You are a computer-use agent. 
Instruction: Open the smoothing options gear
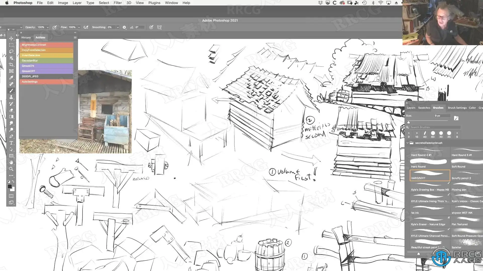click(x=124, y=27)
